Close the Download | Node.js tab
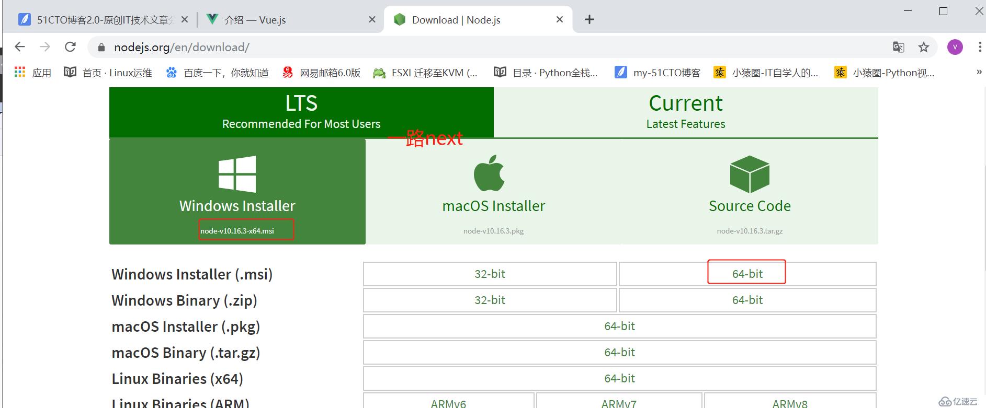The width and height of the screenshot is (986, 408). 560,19
